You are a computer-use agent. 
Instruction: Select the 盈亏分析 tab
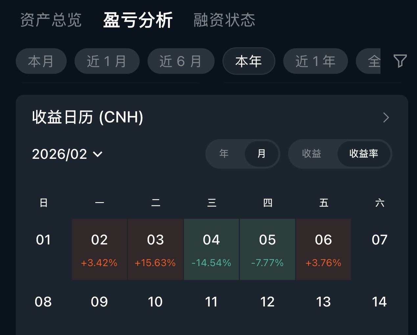point(138,20)
